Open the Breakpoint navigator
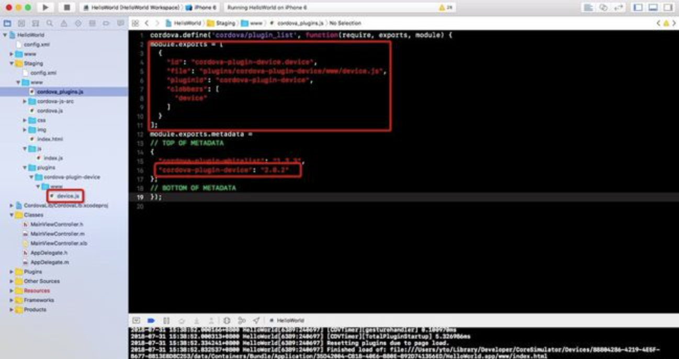This screenshot has width=679, height=359. pos(106,24)
